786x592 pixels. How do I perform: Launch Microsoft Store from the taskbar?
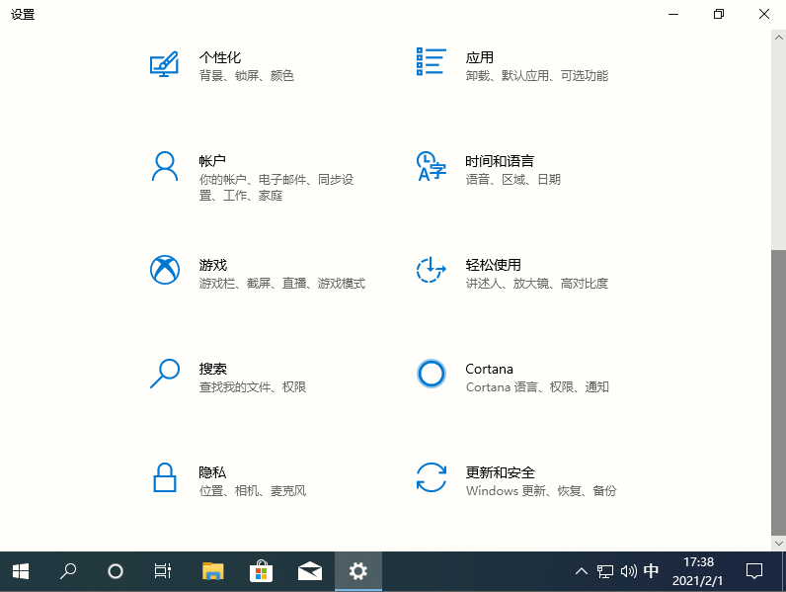261,571
